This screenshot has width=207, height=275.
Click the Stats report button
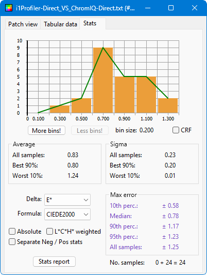point(54,262)
